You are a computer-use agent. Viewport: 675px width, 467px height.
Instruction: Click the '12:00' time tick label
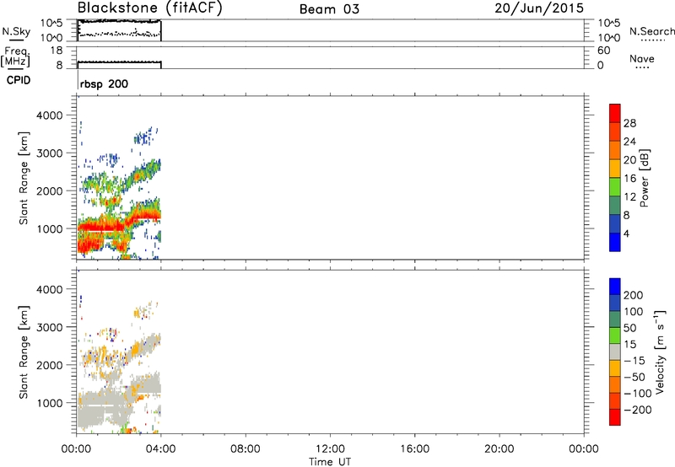pyautogui.click(x=330, y=449)
